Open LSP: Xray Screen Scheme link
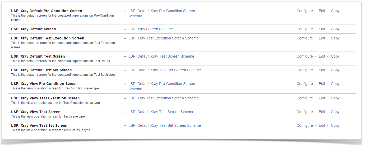The image size is (365, 147). pos(151,29)
